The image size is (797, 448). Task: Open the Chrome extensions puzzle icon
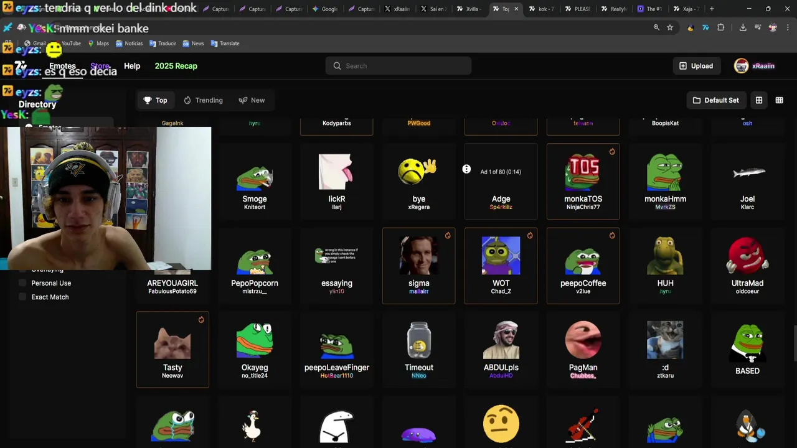(x=721, y=27)
